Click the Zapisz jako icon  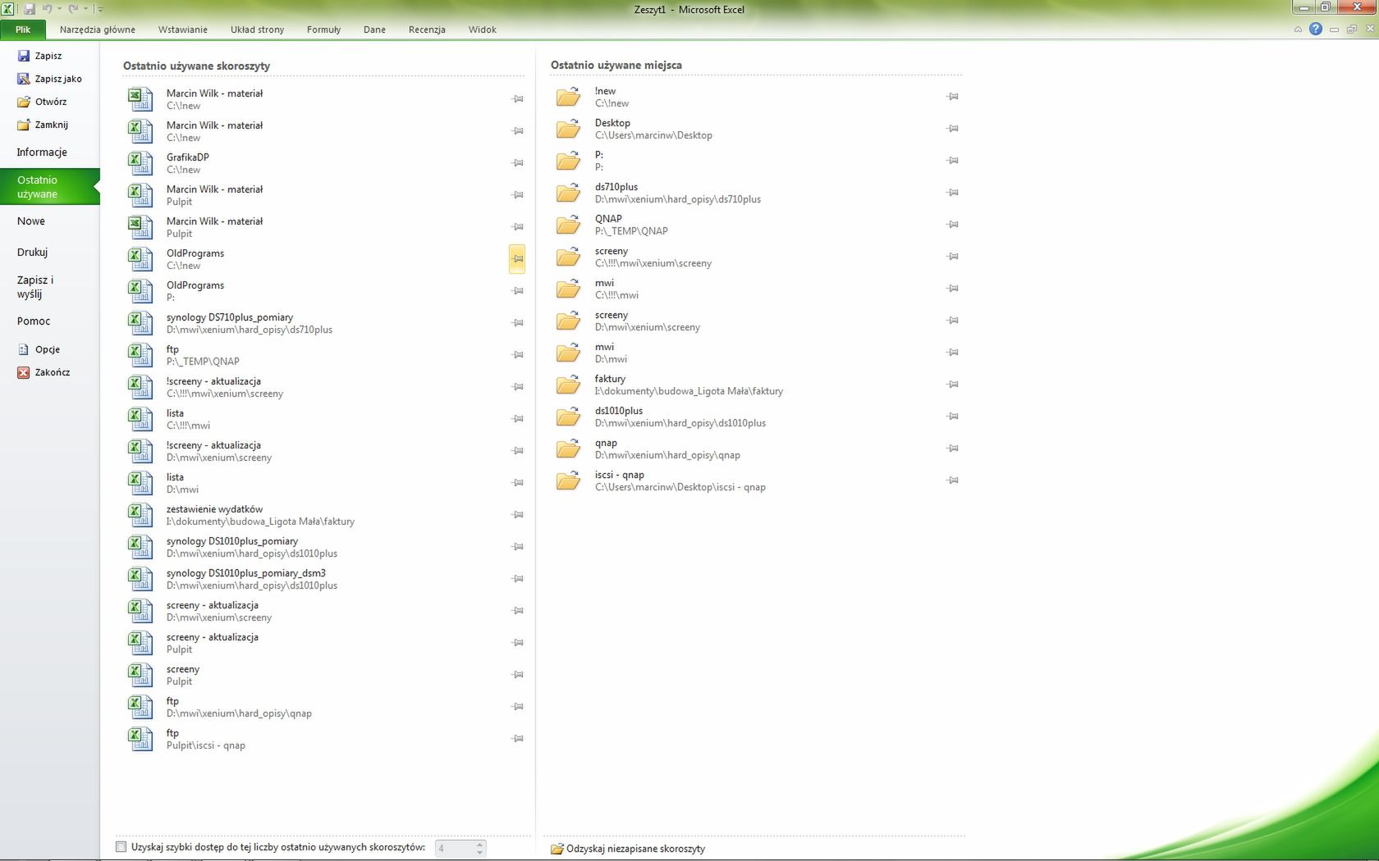pyautogui.click(x=24, y=79)
